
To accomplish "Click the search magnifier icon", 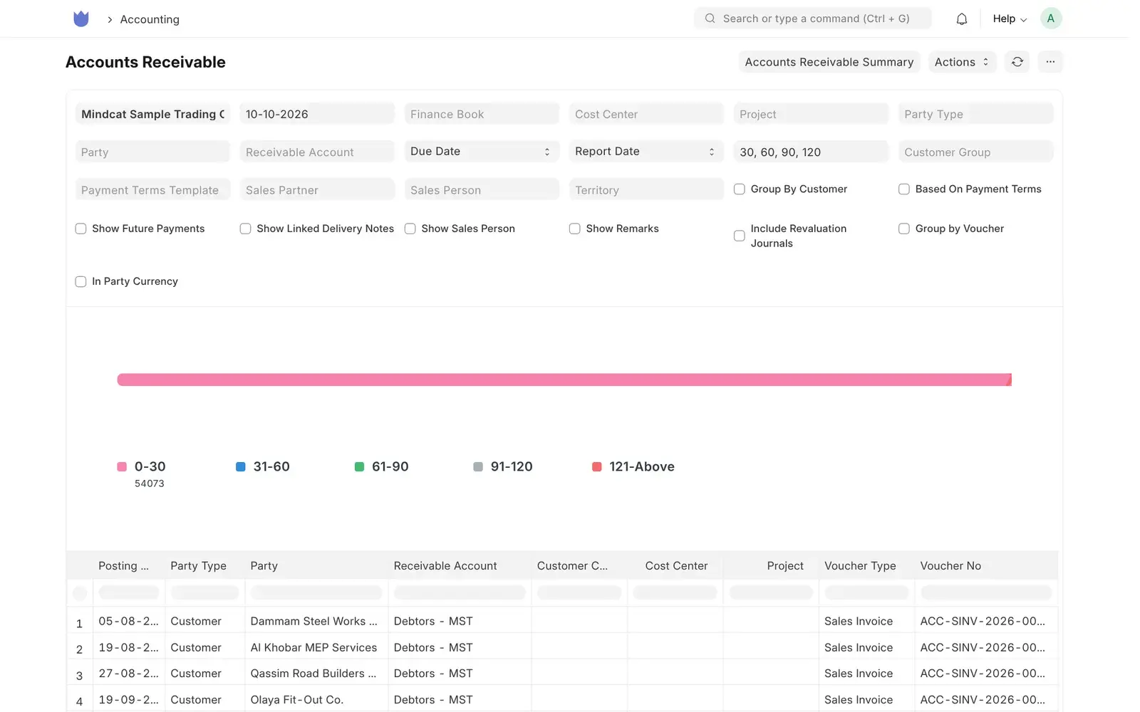I will 710,19.
